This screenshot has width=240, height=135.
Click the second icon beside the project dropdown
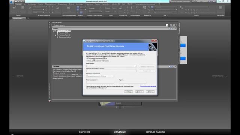click(174, 25)
